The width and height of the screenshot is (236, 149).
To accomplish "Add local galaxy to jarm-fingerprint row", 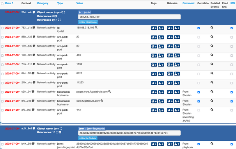I will (177, 144).
